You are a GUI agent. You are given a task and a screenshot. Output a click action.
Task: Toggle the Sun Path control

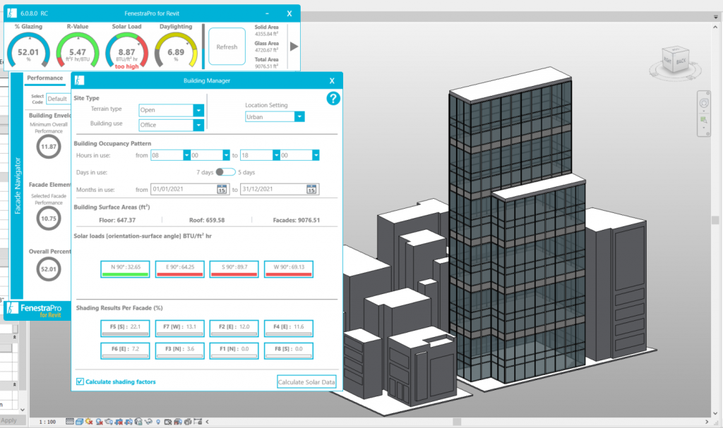tap(89, 422)
